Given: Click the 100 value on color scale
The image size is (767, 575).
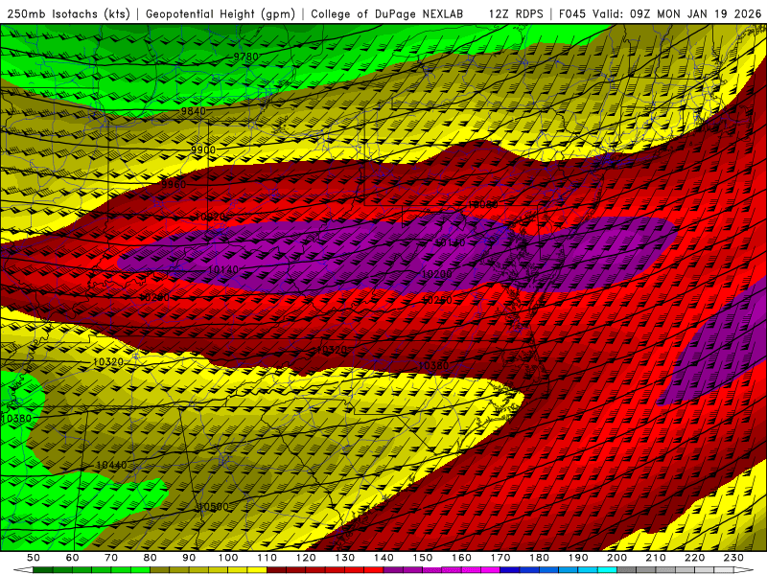Looking at the screenshot, I should coord(228,558).
